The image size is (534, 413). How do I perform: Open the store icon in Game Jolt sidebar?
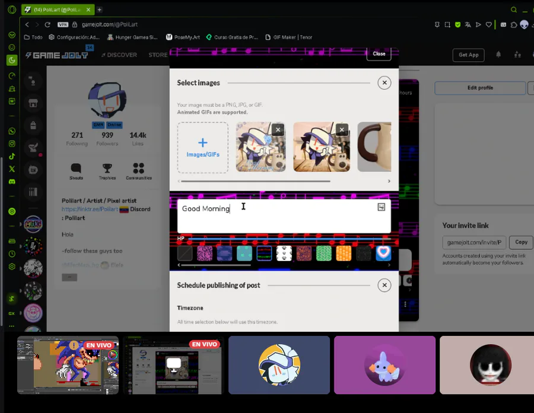click(33, 103)
